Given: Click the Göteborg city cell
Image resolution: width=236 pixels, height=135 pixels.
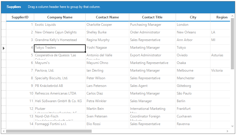Looking at the screenshot, I should (x=193, y=87).
